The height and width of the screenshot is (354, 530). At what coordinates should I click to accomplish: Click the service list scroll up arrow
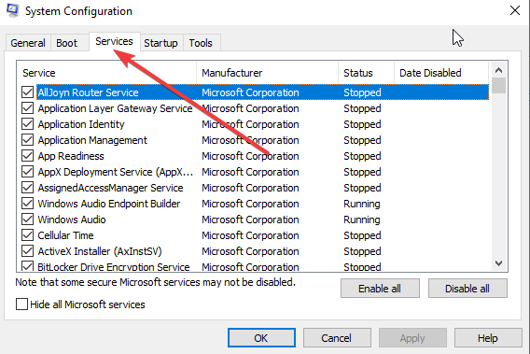point(498,70)
